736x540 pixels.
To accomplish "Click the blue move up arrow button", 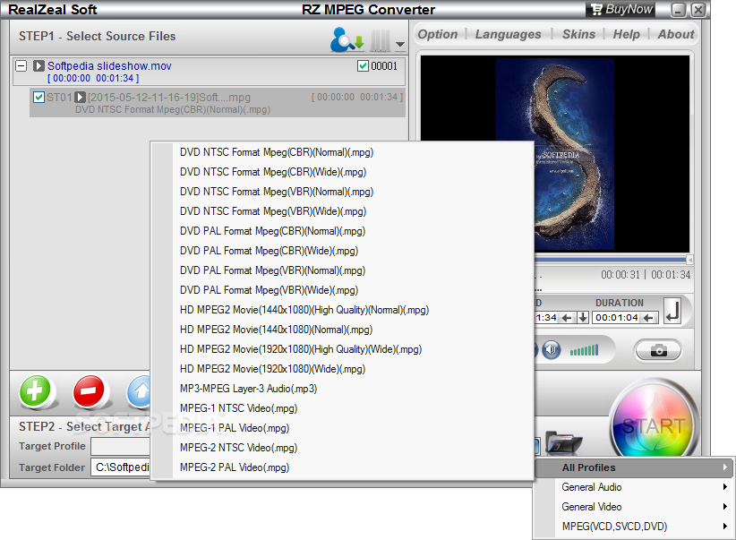I will coord(139,391).
